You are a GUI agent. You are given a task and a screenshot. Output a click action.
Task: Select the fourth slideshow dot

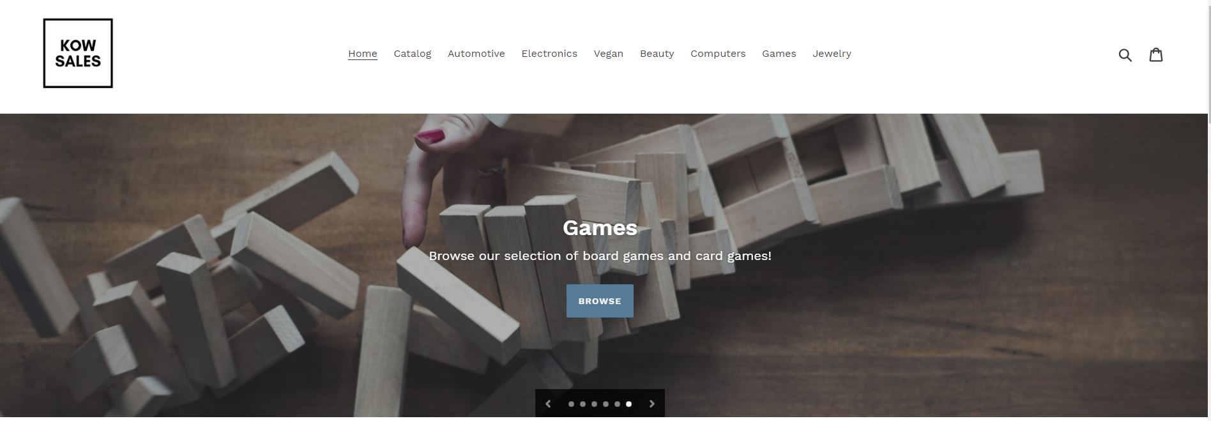605,404
